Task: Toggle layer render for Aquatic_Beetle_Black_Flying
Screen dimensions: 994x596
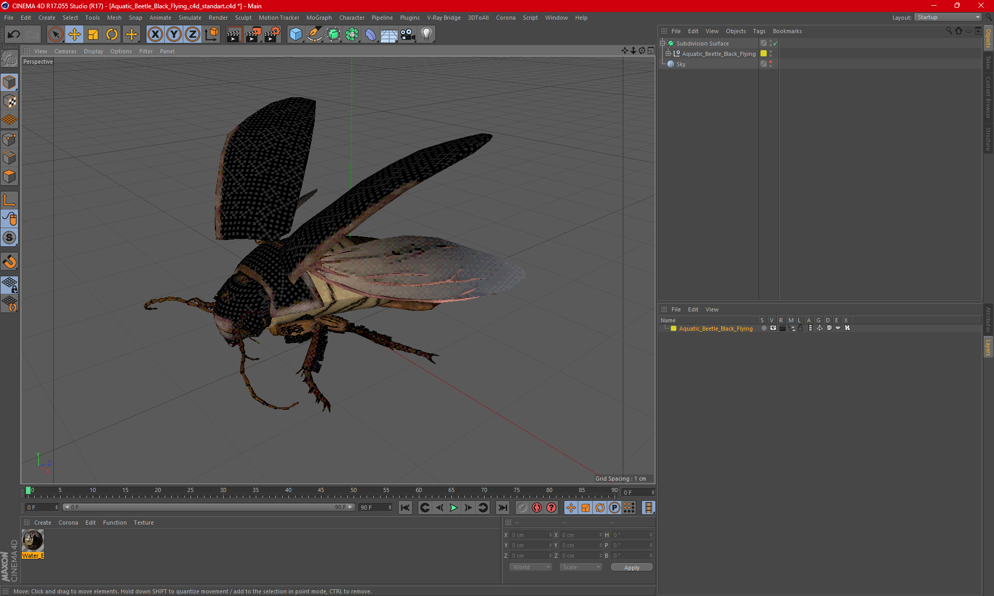Action: click(782, 328)
